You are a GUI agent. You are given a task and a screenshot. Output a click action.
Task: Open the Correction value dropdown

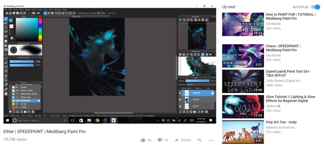101,13
